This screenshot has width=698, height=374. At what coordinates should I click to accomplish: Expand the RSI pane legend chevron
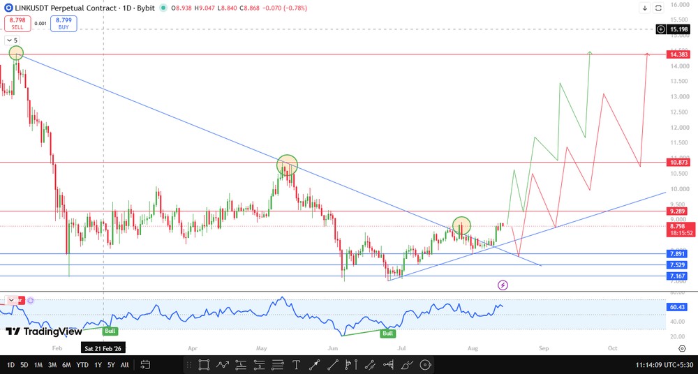click(11, 301)
